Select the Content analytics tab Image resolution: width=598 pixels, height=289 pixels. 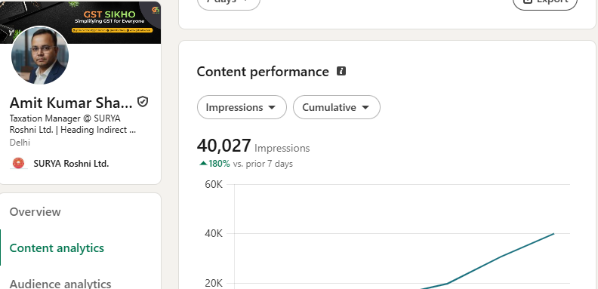point(57,247)
